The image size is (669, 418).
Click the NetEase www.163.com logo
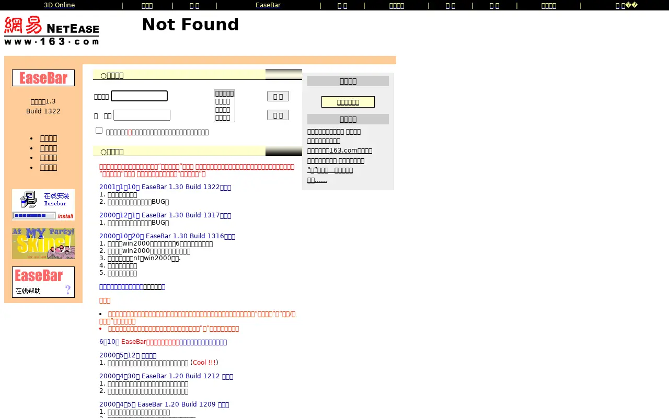(51, 30)
